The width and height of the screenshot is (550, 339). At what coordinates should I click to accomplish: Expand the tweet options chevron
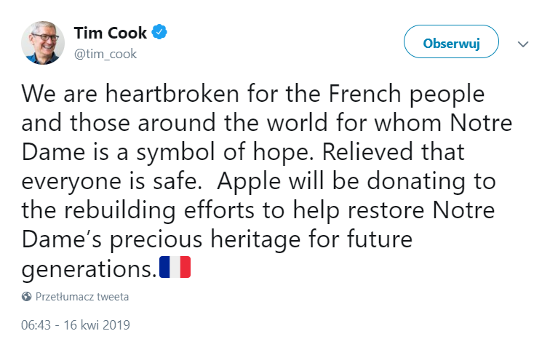point(523,44)
